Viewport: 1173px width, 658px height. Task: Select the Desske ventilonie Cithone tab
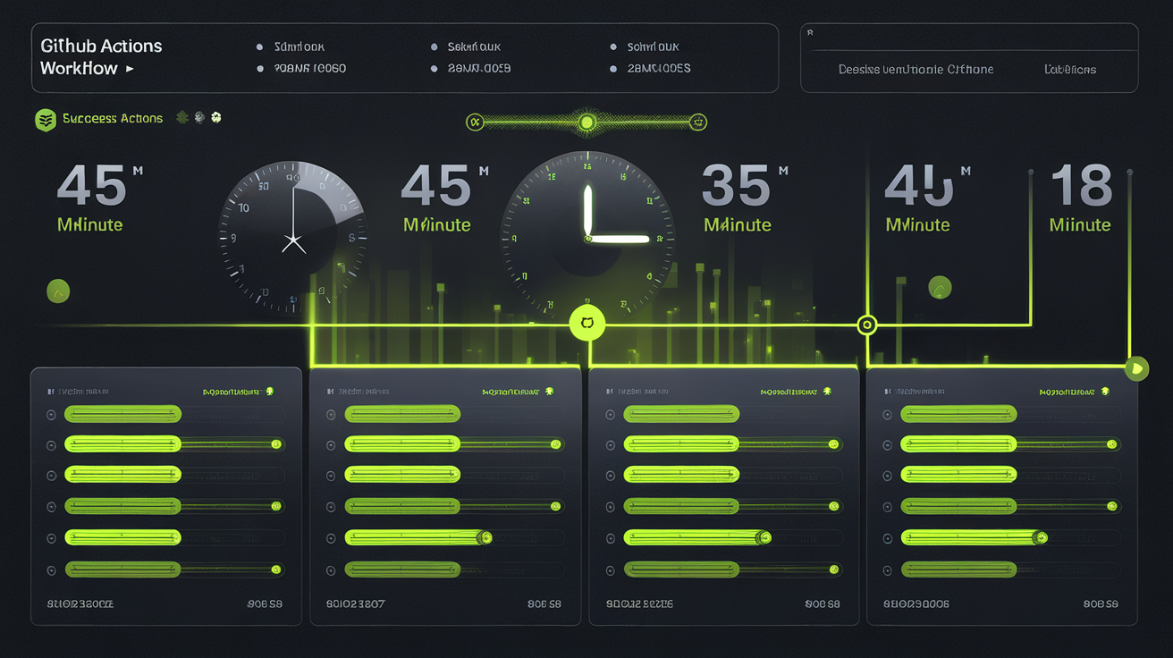pyautogui.click(x=916, y=69)
